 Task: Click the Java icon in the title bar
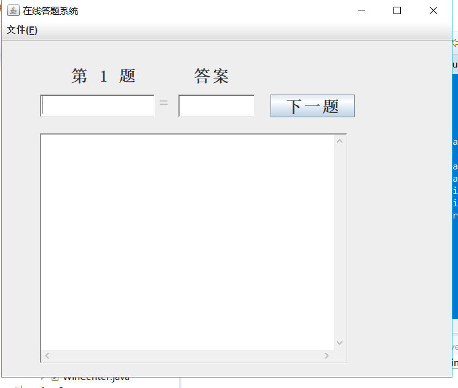13,10
